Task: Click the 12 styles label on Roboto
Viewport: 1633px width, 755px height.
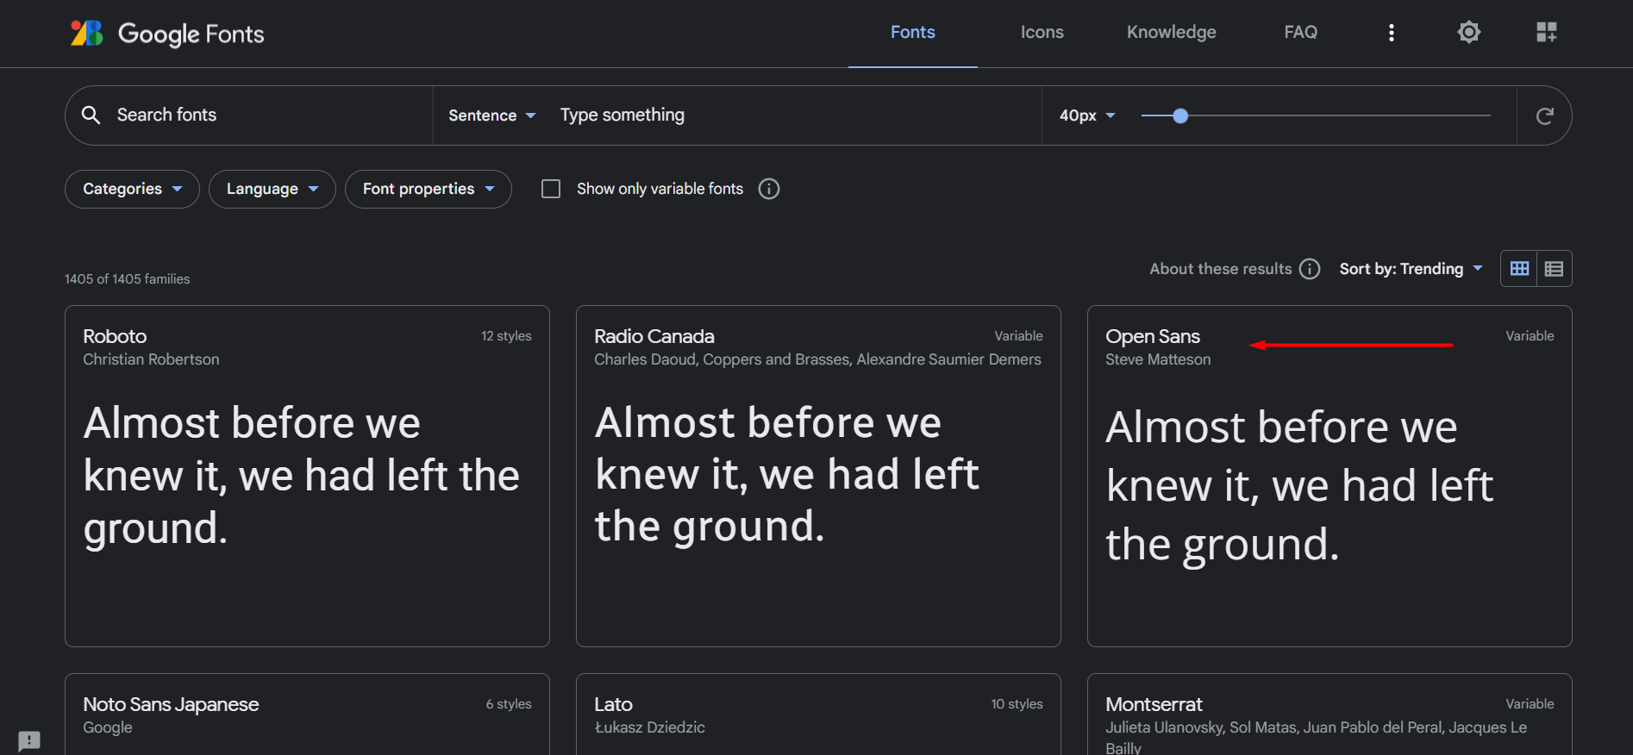Action: (x=506, y=336)
